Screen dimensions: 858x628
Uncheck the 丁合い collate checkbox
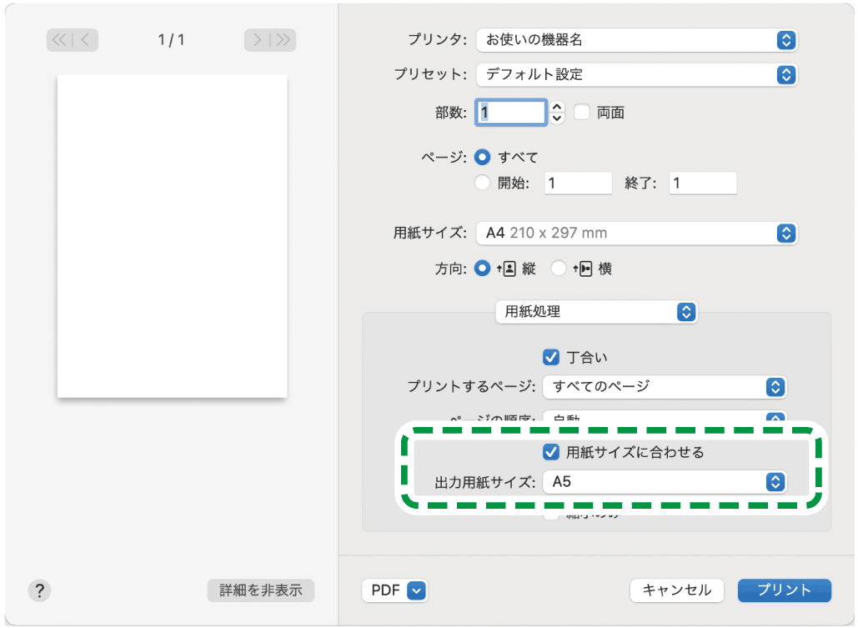pyautogui.click(x=550, y=357)
